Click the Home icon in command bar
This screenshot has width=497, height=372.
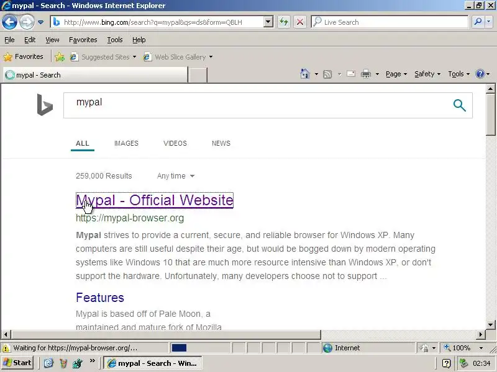305,74
